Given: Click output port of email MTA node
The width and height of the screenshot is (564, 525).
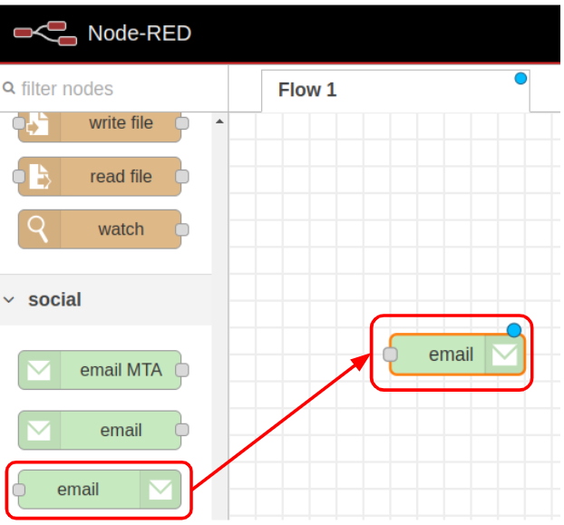Looking at the screenshot, I should pos(182,370).
